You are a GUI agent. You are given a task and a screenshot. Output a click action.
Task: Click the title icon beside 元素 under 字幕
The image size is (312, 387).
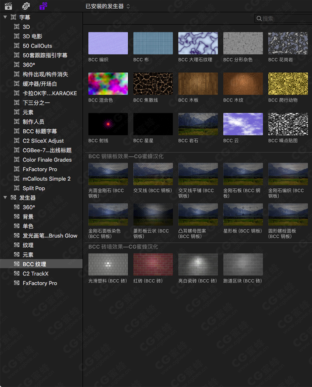click(17, 112)
